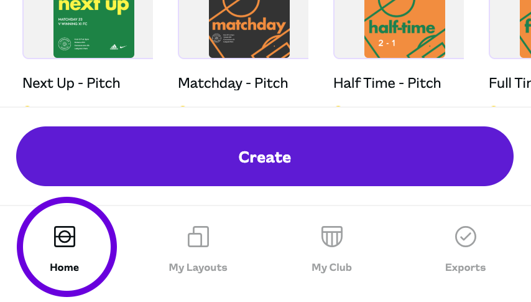Switch to the Home tab label
The width and height of the screenshot is (531, 302).
pyautogui.click(x=64, y=267)
